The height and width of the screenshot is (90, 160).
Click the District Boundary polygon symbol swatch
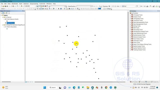[x=7, y=29]
